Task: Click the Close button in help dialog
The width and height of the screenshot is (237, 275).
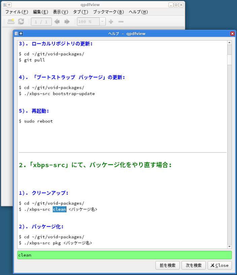Action: (x=219, y=265)
